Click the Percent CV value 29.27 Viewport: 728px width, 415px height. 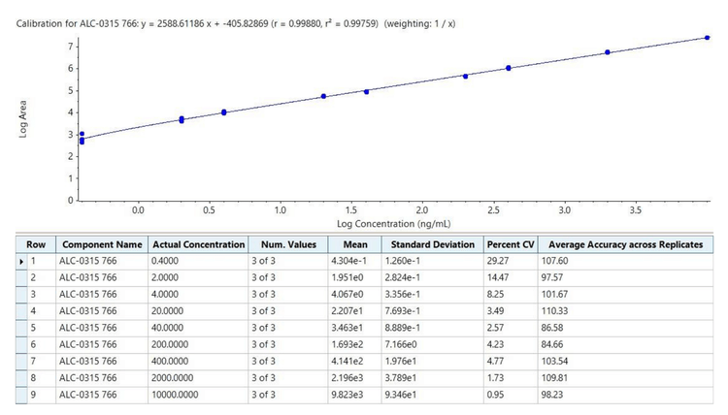(x=511, y=261)
